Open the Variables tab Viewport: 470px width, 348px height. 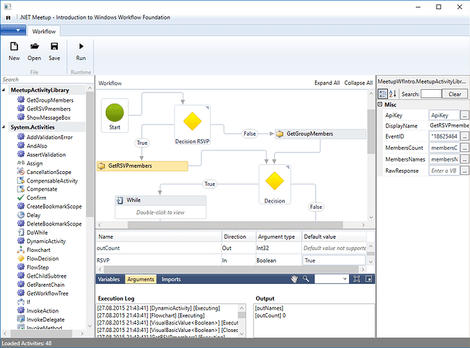(108, 279)
